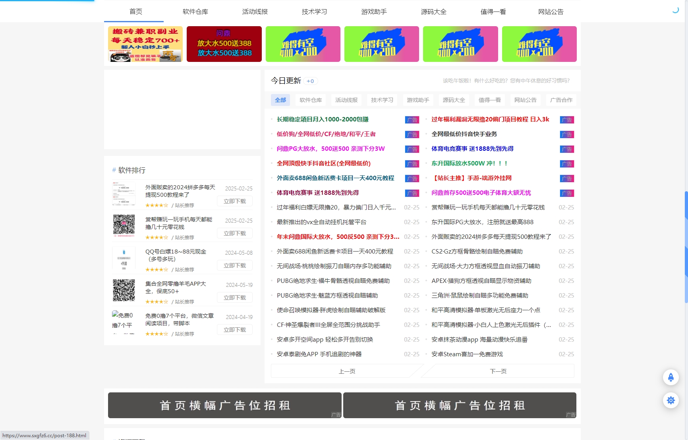Viewport: 688px width, 440px height.
Task: Open 网站公告 in top navigation
Action: coord(551,12)
